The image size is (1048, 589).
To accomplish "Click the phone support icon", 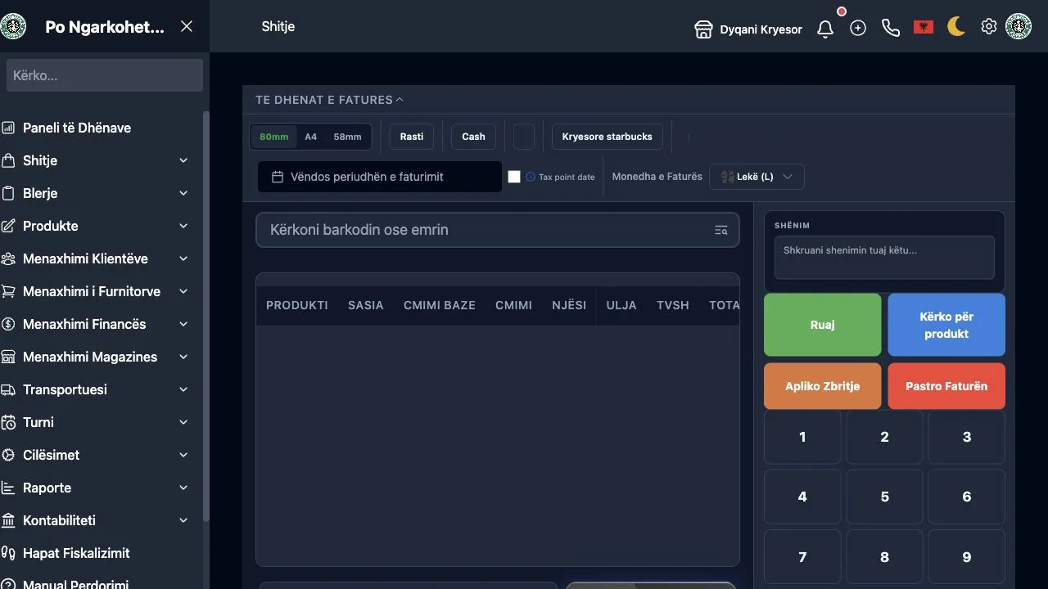I will 891,28.
